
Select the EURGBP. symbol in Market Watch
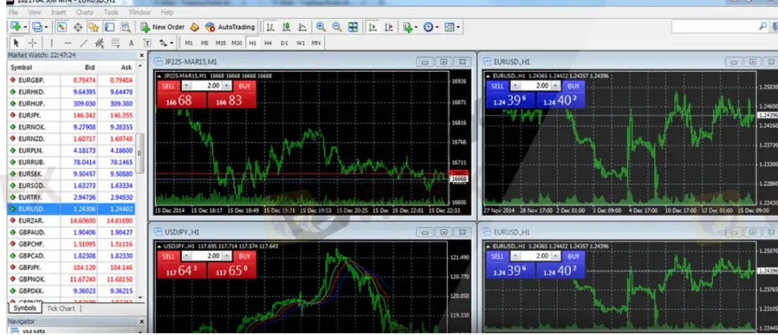[x=32, y=80]
